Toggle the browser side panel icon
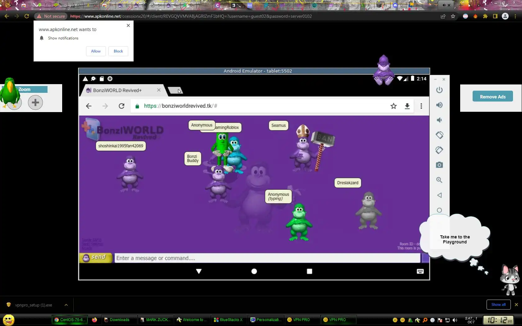Image resolution: width=522 pixels, height=326 pixels. pos(495,16)
